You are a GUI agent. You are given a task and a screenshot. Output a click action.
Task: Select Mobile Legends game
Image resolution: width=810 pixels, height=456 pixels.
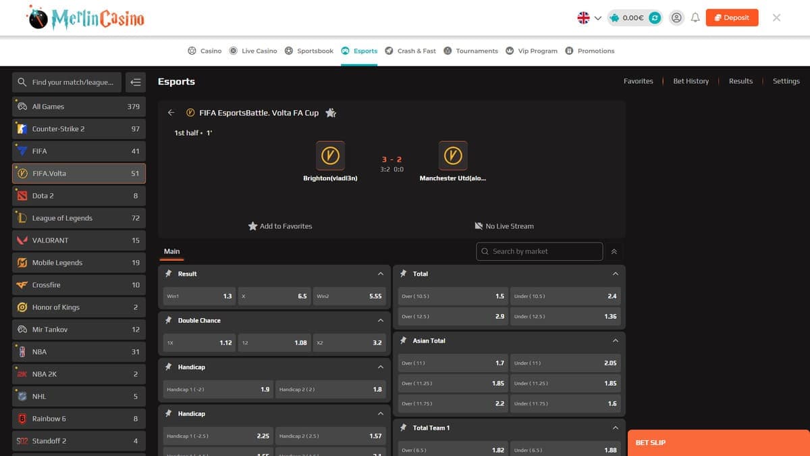coord(78,262)
